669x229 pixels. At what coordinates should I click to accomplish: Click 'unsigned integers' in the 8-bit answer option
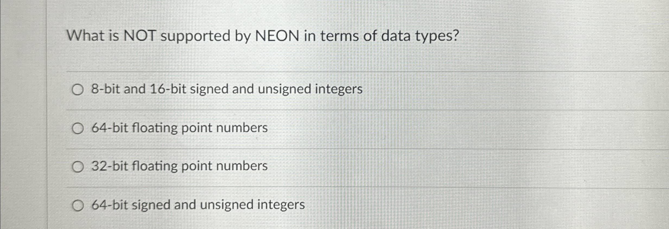pos(310,89)
